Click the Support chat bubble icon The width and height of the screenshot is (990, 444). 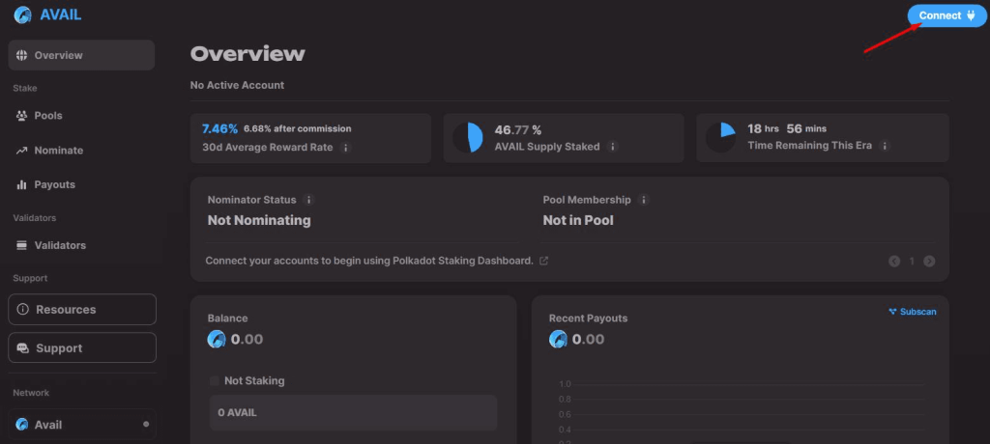pos(23,348)
